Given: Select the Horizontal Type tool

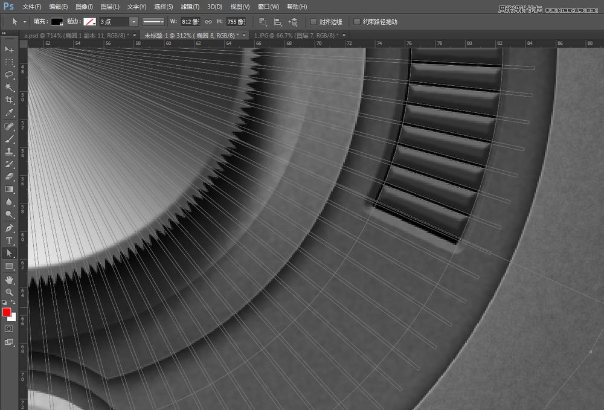Looking at the screenshot, I should point(9,241).
